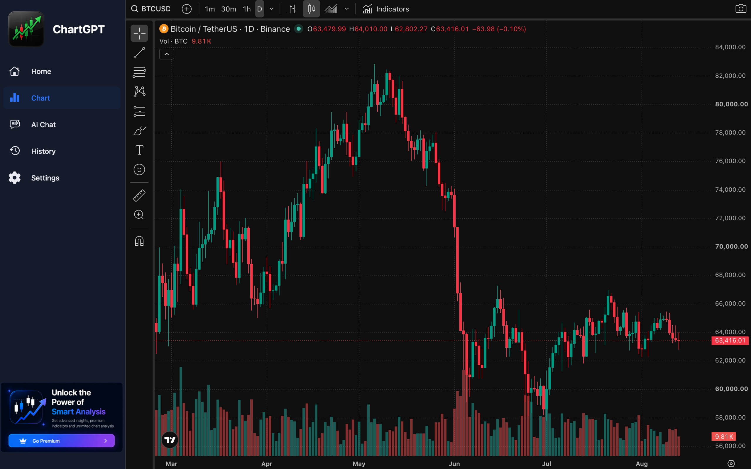Click the 9.81K volume label on axis
The height and width of the screenshot is (469, 751).
[x=724, y=436]
